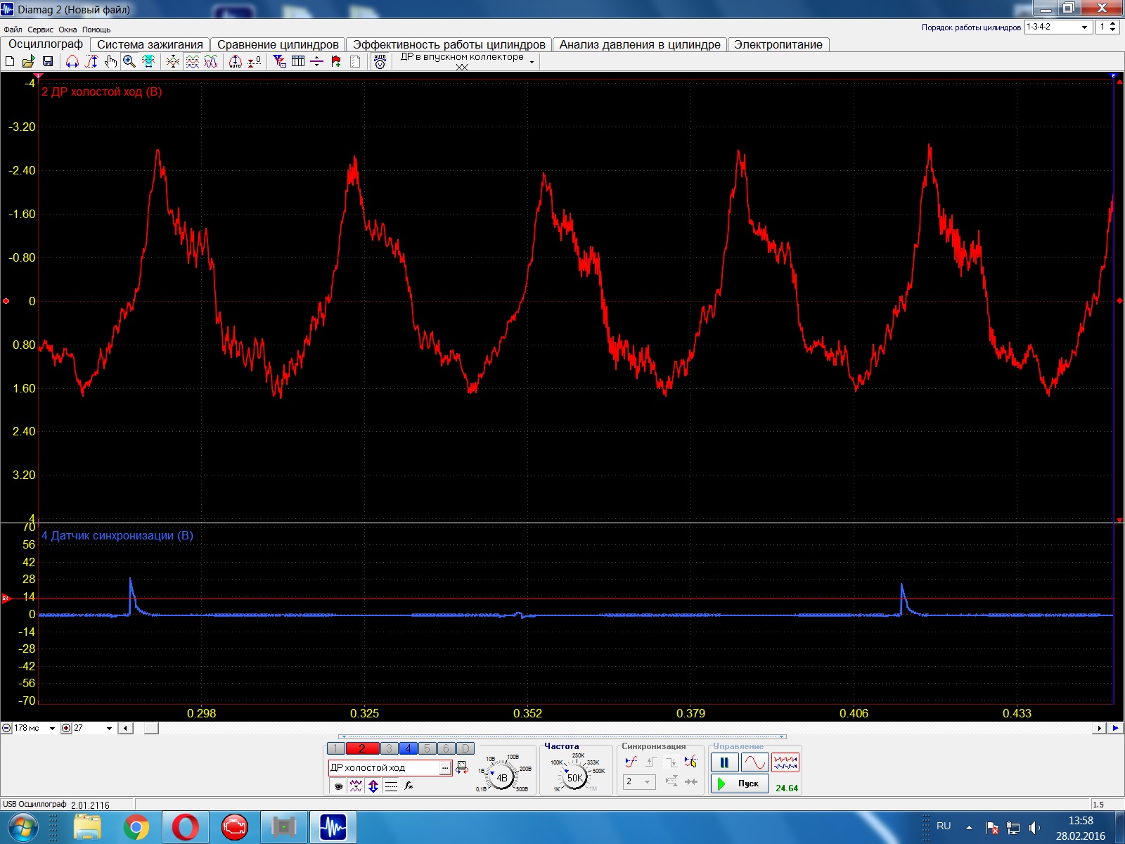Click scroll left arrow of timeline scrollbar
Screen dimensions: 1125x844
point(125,728)
